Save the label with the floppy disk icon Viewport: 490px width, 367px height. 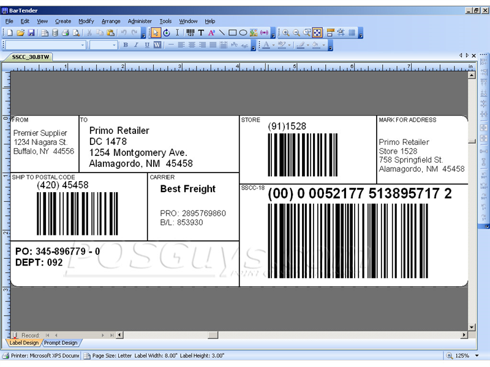click(x=31, y=33)
